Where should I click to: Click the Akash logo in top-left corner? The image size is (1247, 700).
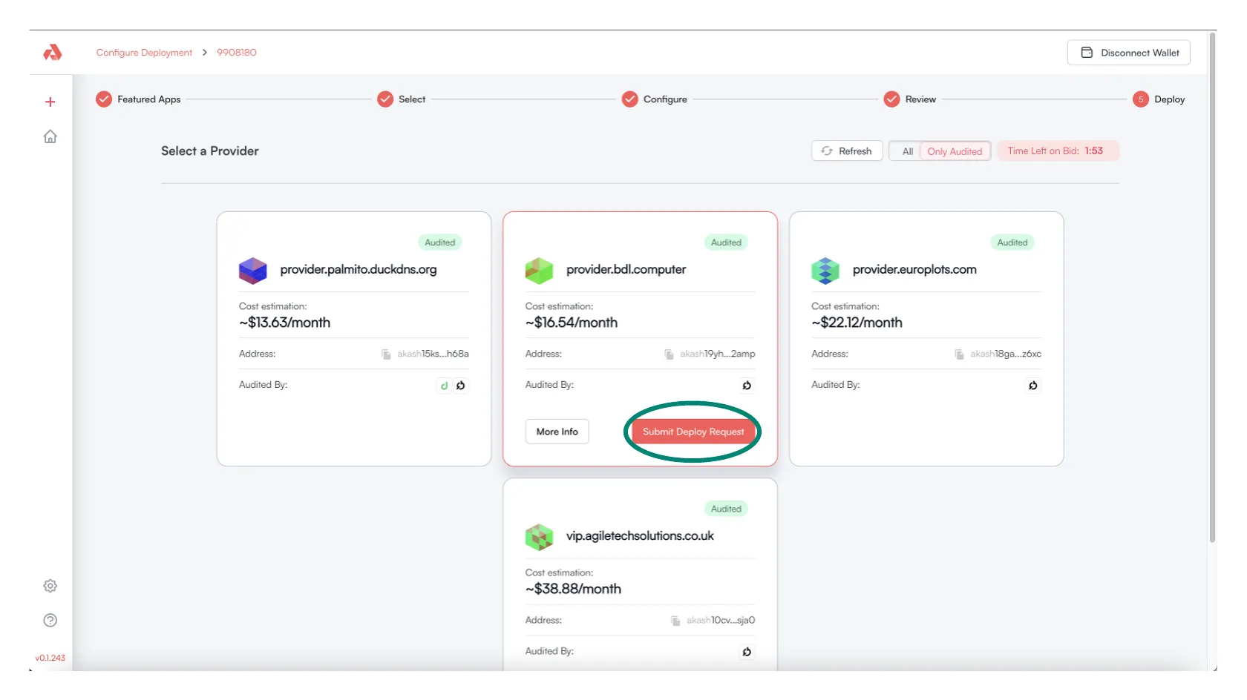tap(52, 53)
